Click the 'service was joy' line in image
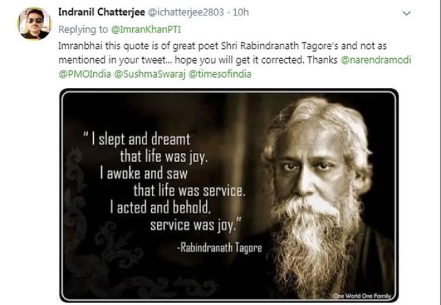The width and height of the screenshot is (441, 305). (196, 225)
